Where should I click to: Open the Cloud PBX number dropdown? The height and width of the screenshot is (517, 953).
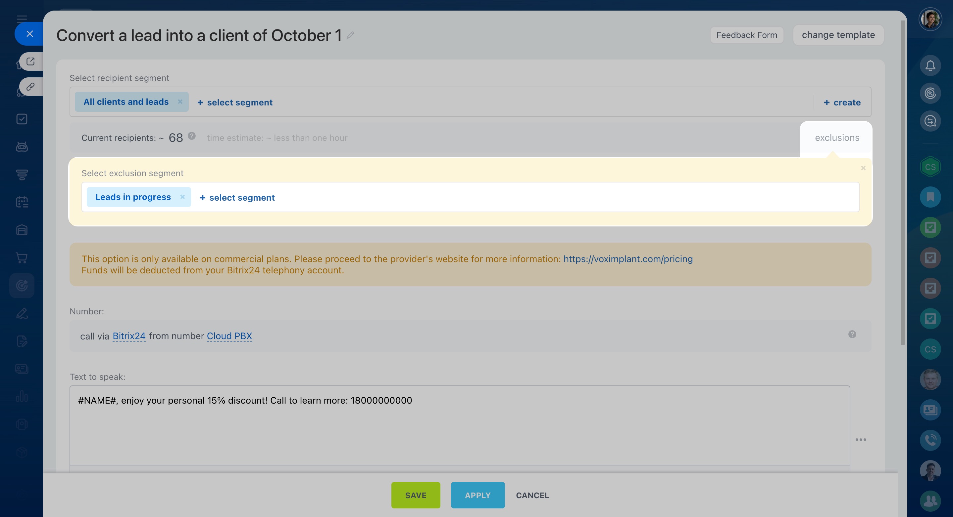[x=229, y=336]
